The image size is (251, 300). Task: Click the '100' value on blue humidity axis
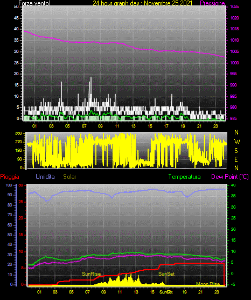point(9,185)
